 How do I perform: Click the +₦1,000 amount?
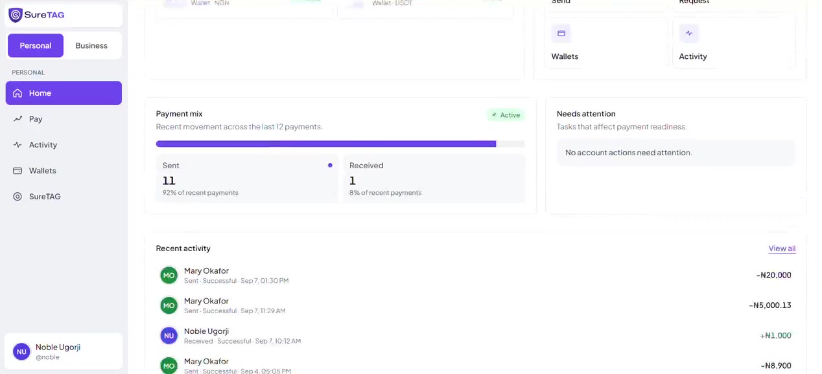pos(775,335)
